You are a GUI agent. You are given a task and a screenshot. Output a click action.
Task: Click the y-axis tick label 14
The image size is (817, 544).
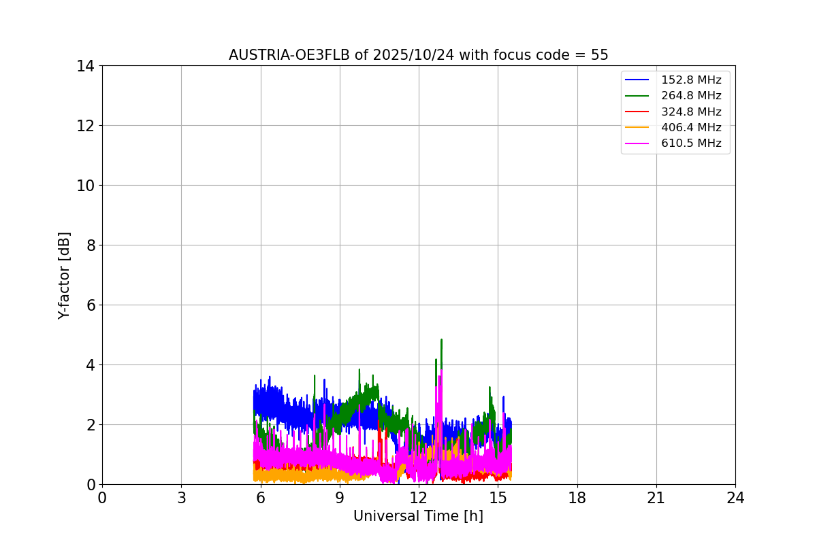(x=86, y=66)
